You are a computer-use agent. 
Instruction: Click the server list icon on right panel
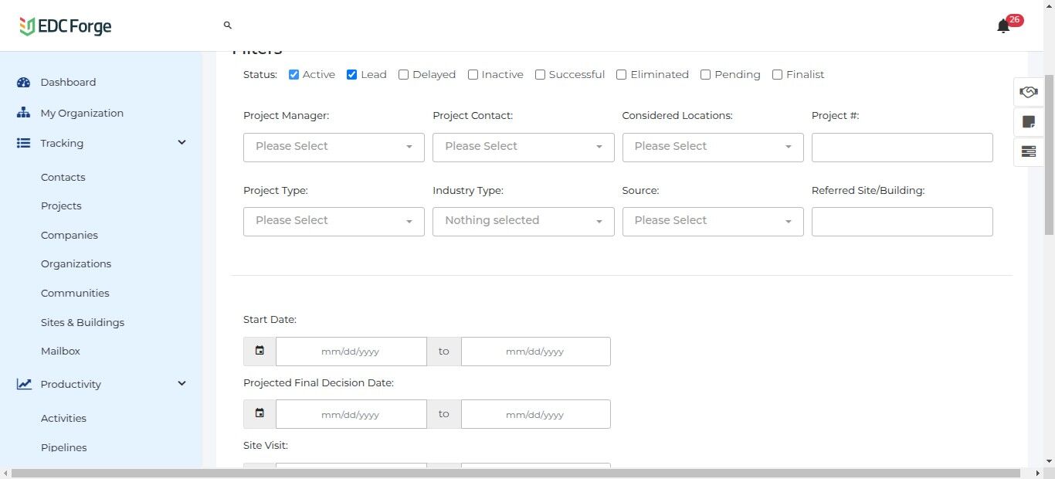1028,151
